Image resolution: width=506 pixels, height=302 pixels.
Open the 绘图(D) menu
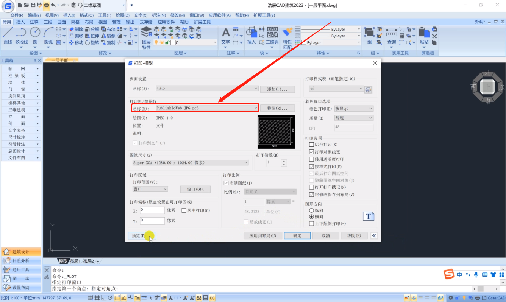(122, 15)
